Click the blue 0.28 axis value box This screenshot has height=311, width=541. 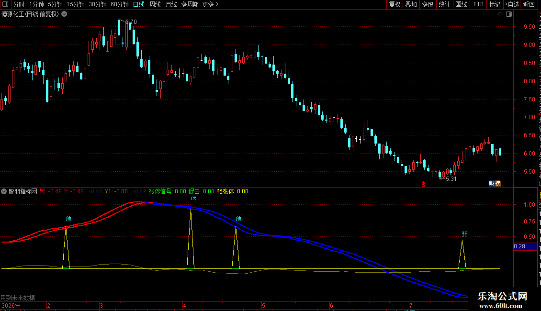pos(526,246)
